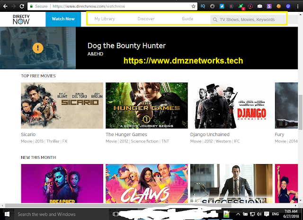The height and width of the screenshot is (220, 303).
Task: Click the horizontal scrollbar right arrow
Action: point(295,205)
